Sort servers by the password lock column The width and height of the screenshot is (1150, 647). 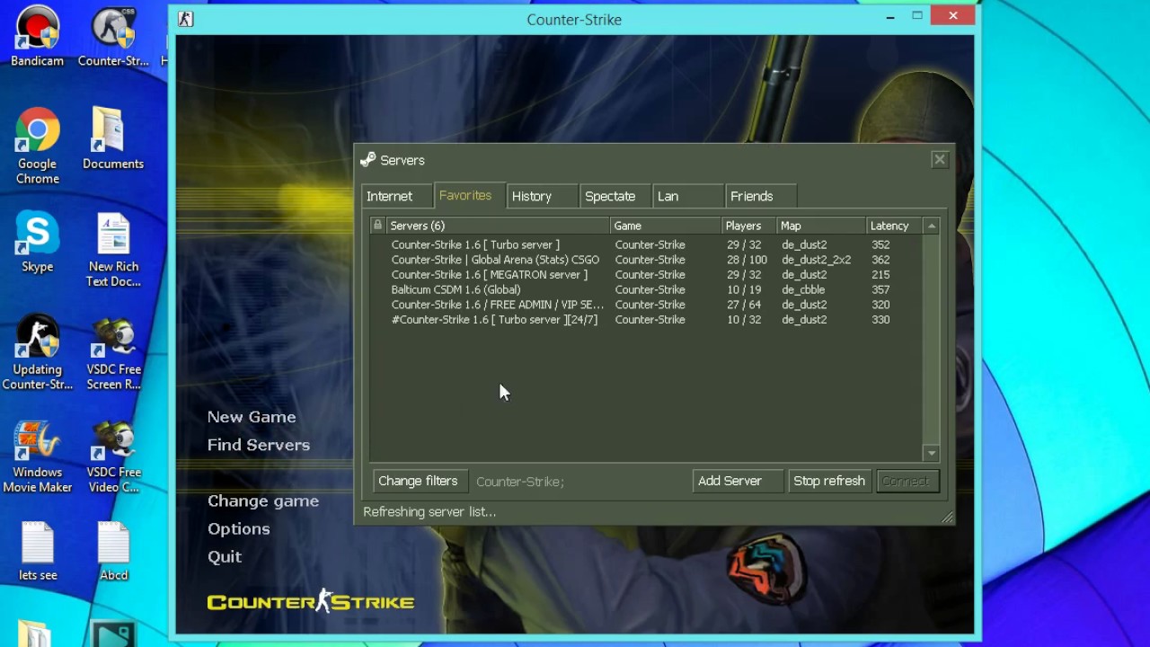pyautogui.click(x=377, y=226)
